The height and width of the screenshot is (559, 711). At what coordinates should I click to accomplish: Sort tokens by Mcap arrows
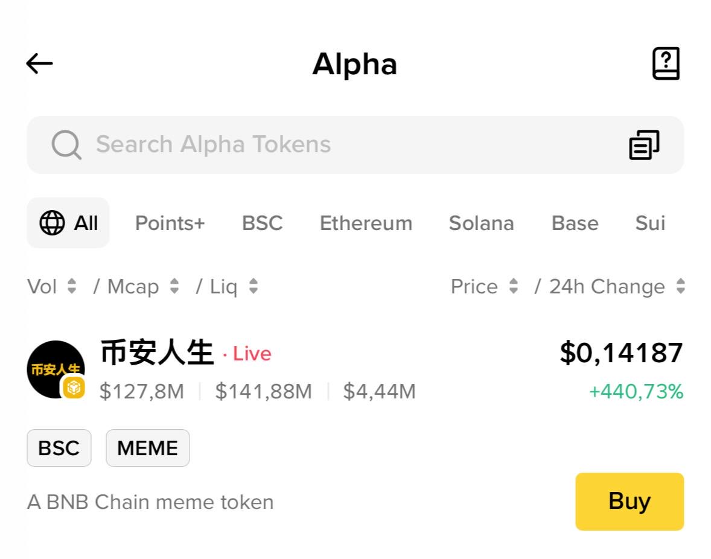coord(174,286)
